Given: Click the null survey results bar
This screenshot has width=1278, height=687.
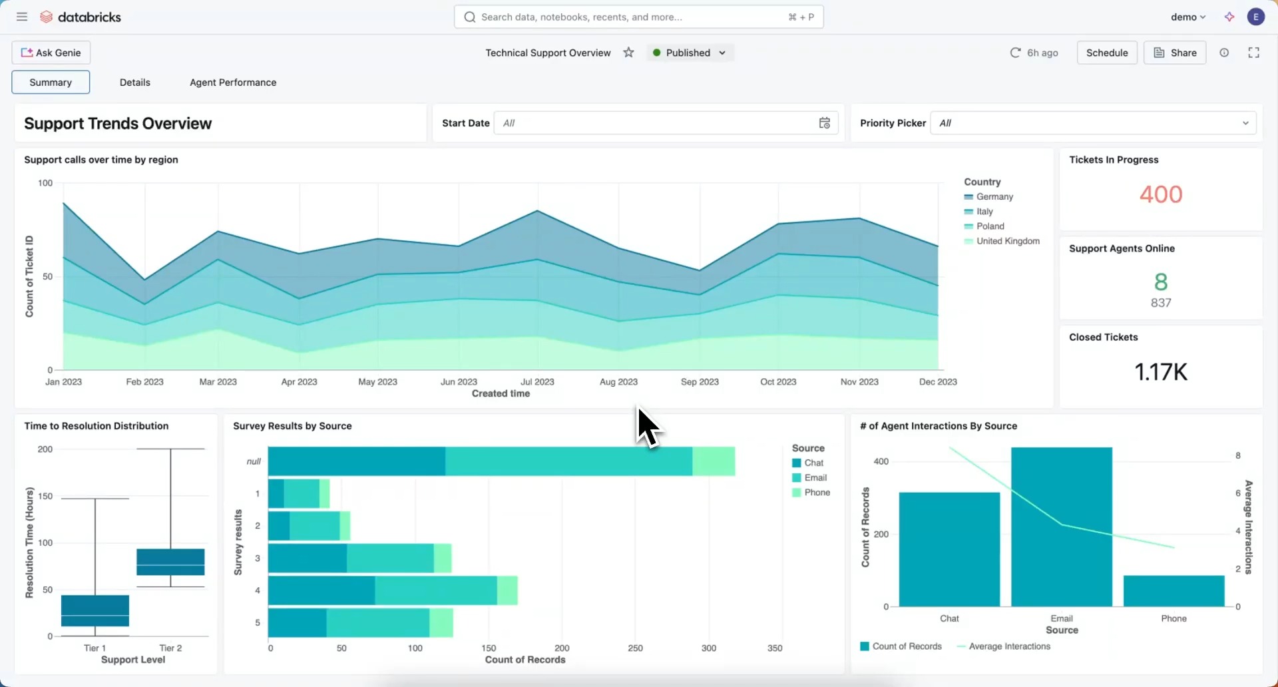Looking at the screenshot, I should coord(501,461).
